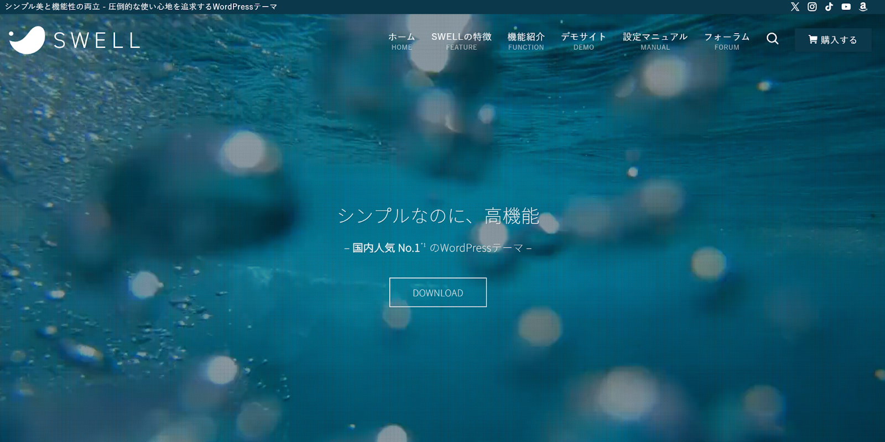Click the top bar tagline text
The image size is (885, 442).
tap(141, 7)
